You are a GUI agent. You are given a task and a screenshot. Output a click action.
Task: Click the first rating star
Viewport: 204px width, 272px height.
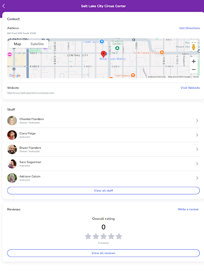(88, 236)
